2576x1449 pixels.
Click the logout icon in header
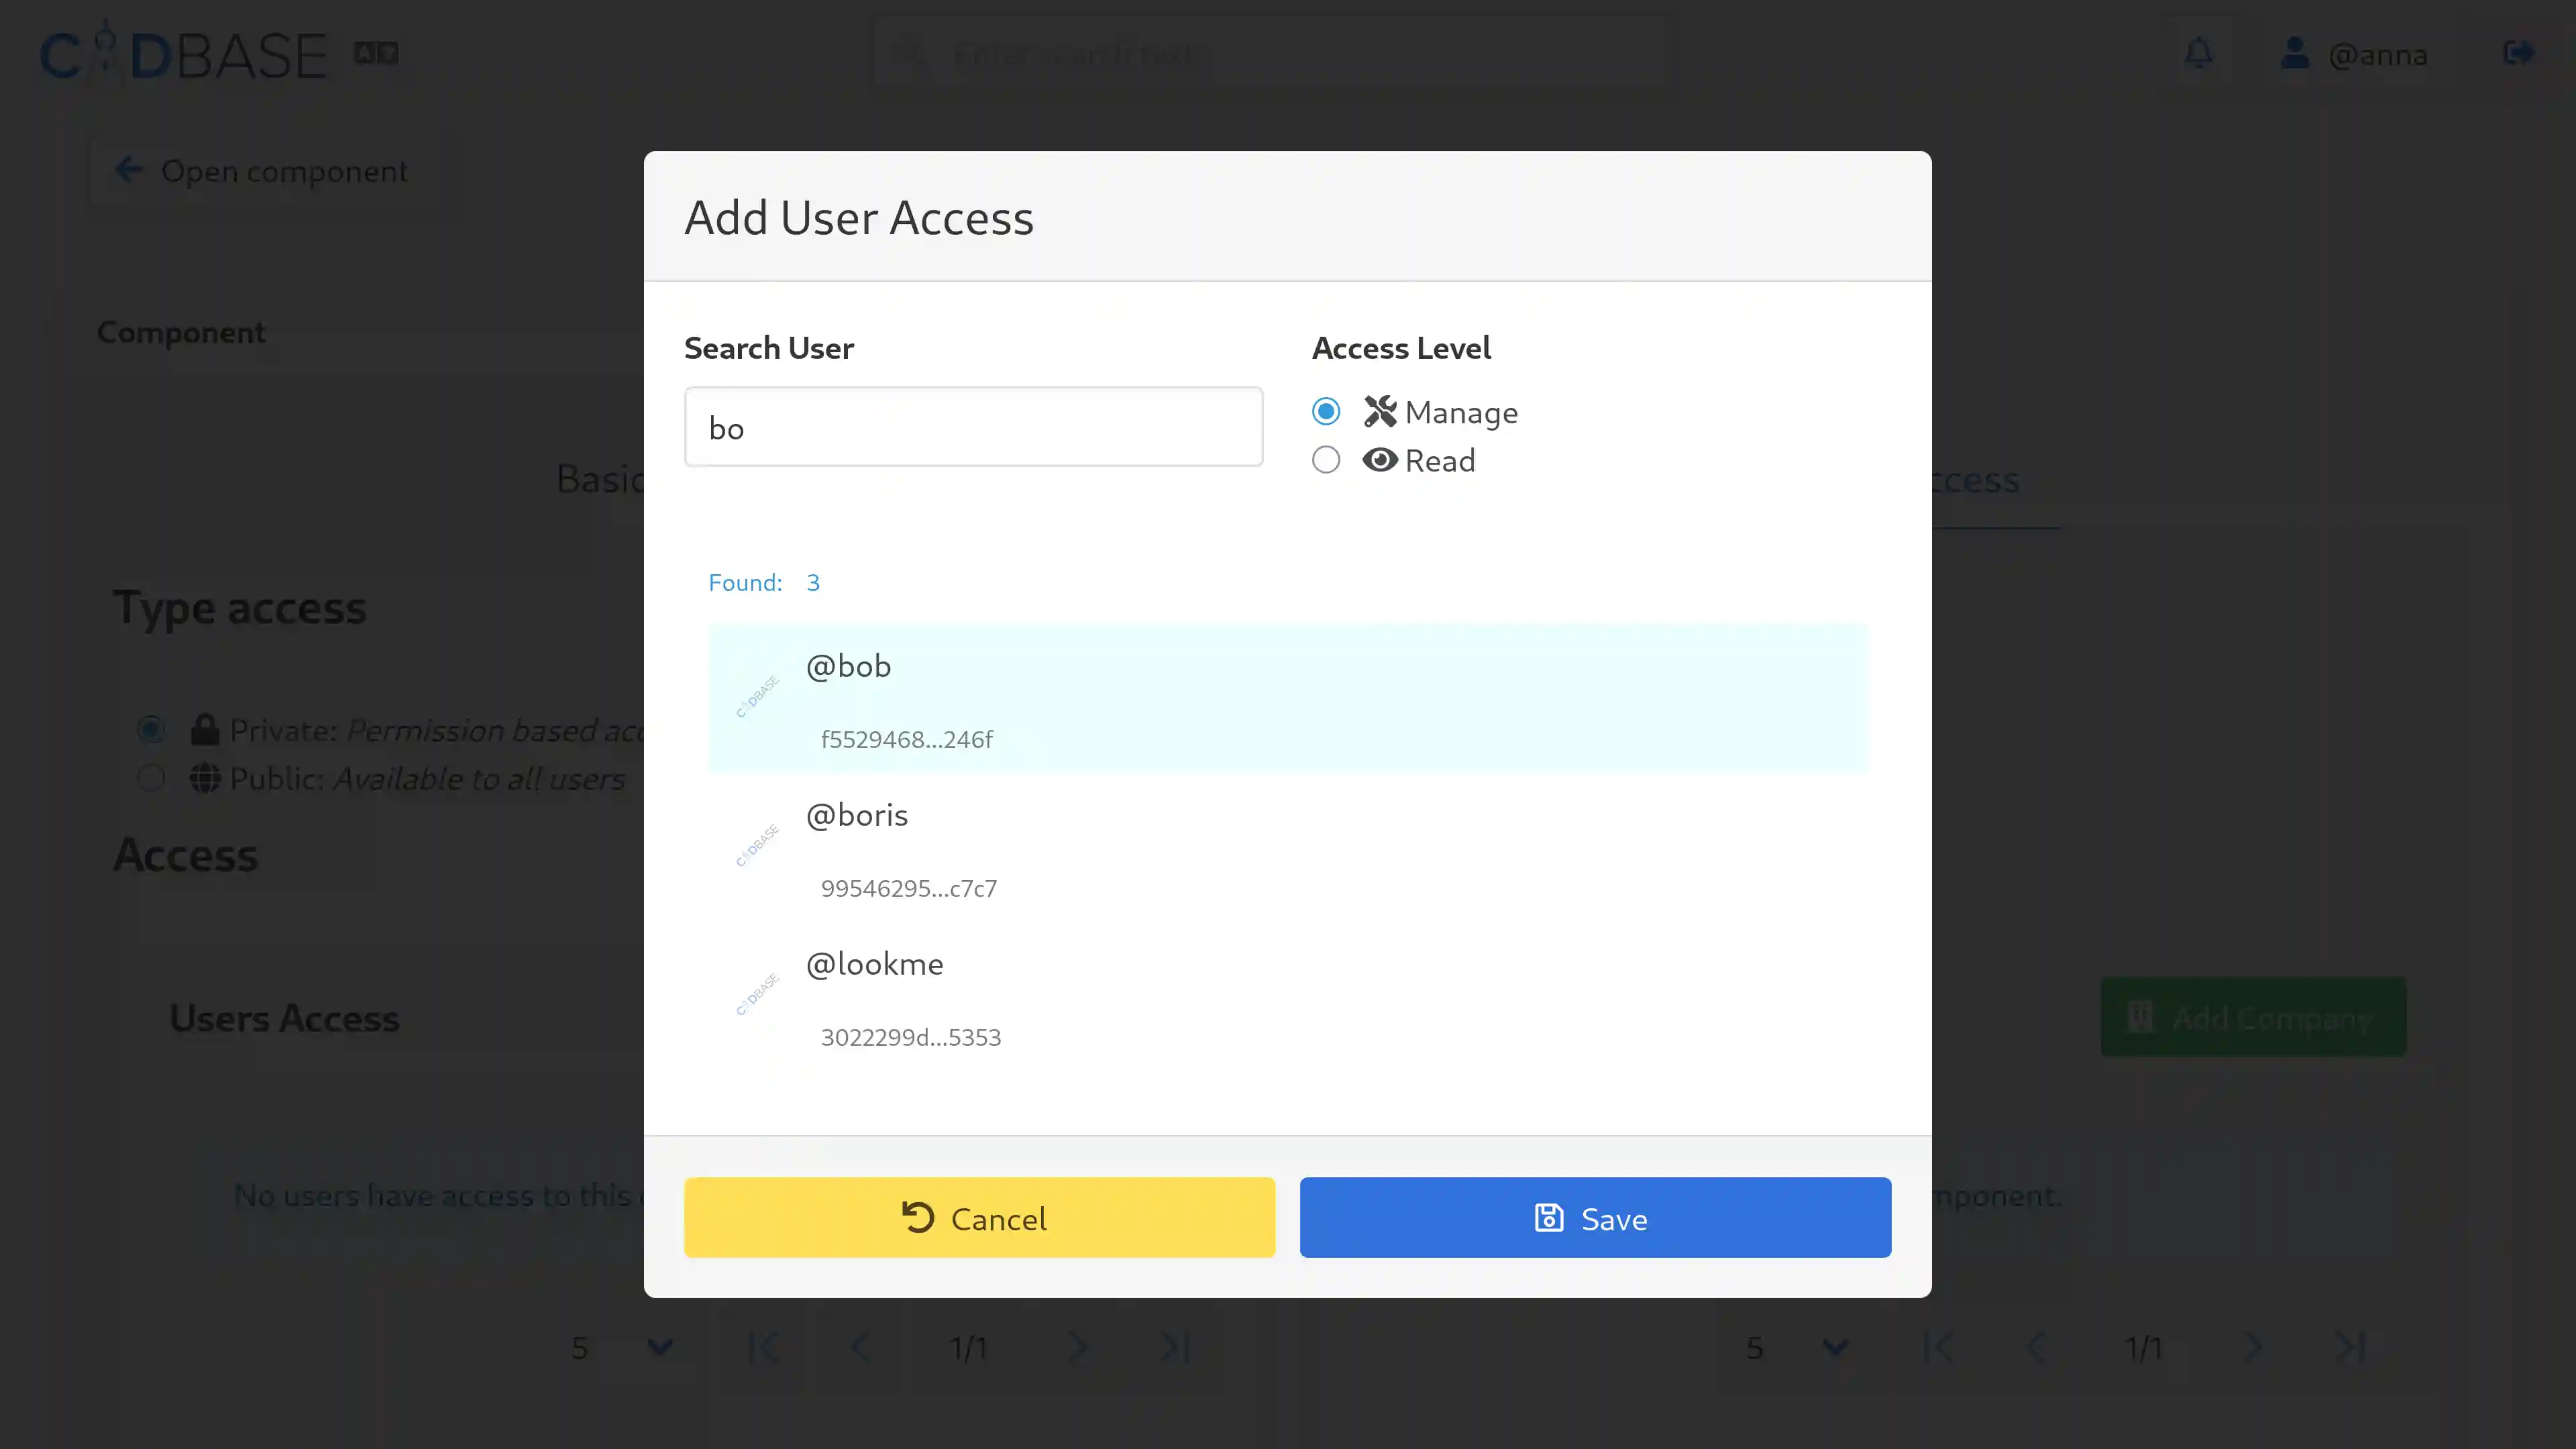[2518, 53]
